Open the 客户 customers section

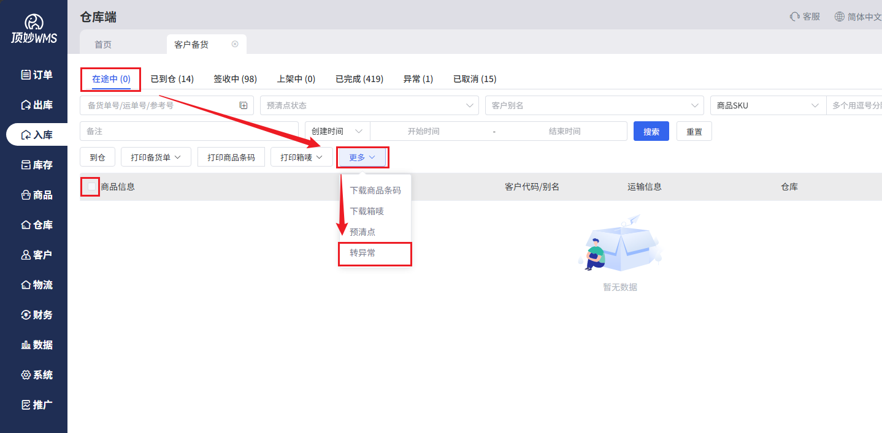[37, 255]
